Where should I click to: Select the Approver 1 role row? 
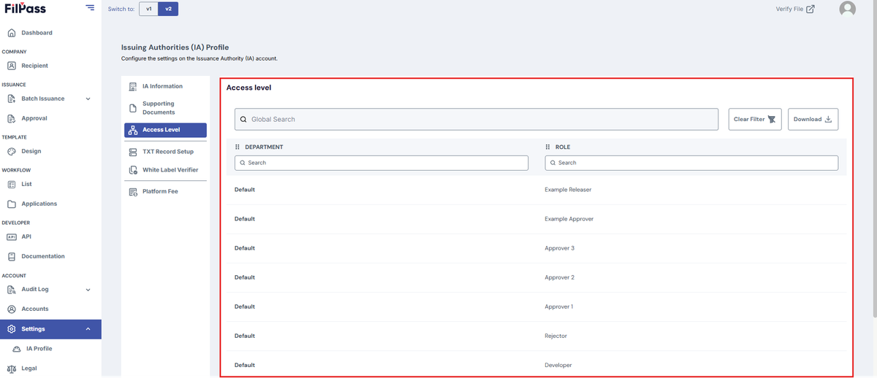pos(536,306)
